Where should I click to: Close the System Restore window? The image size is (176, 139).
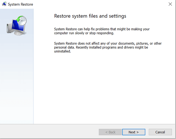pos(170,4)
